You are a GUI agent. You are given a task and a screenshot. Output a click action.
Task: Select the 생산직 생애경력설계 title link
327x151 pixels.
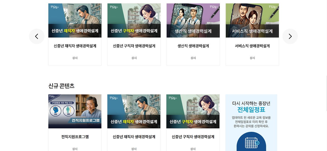[193, 46]
